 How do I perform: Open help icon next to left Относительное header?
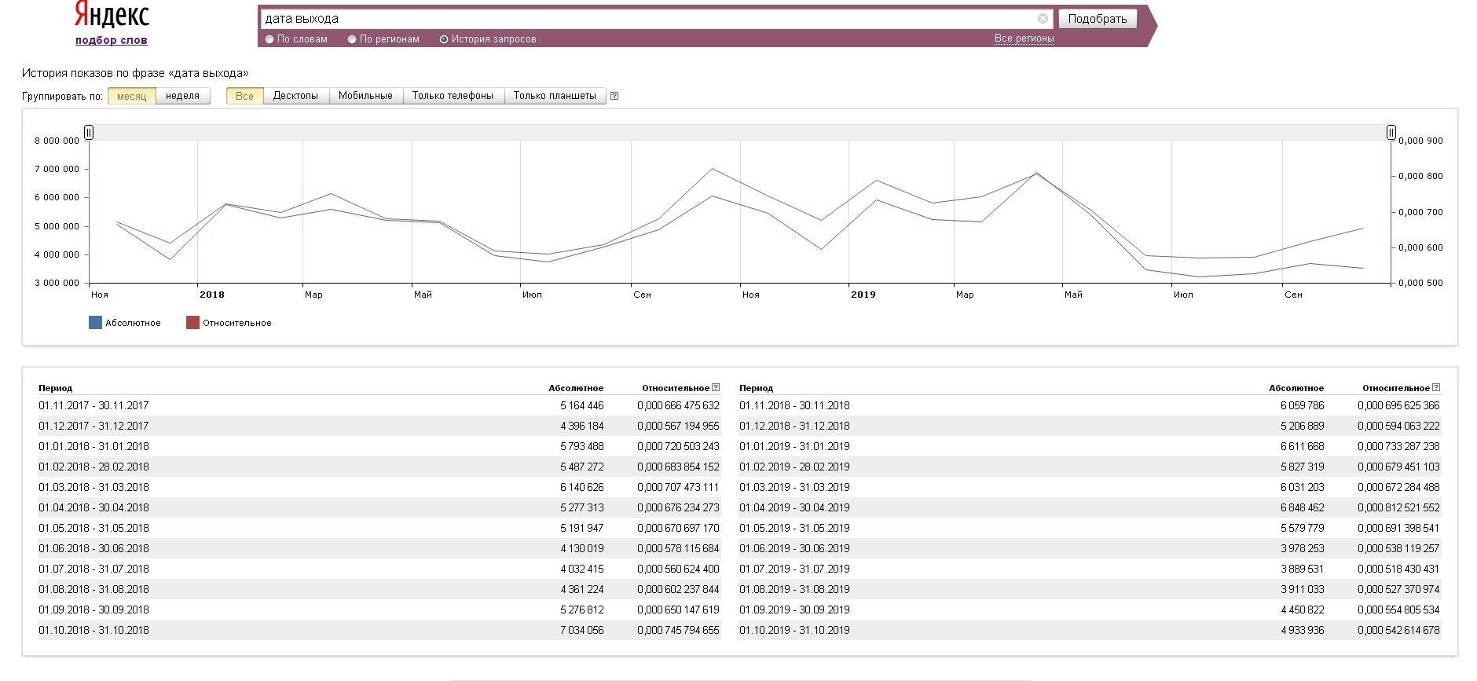716,387
